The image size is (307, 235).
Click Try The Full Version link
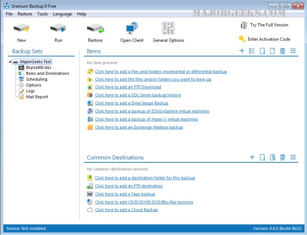(x=269, y=25)
